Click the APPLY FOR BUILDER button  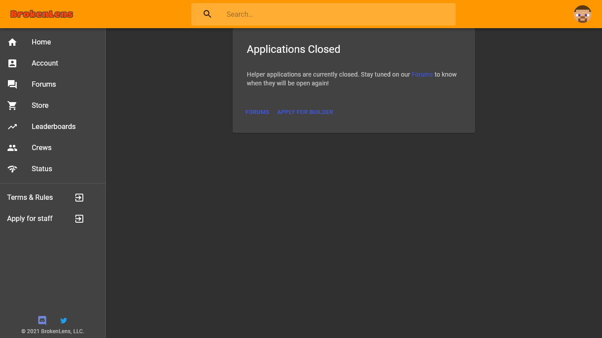tap(305, 112)
